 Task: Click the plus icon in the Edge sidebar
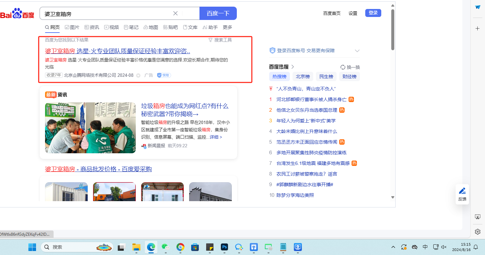(478, 29)
